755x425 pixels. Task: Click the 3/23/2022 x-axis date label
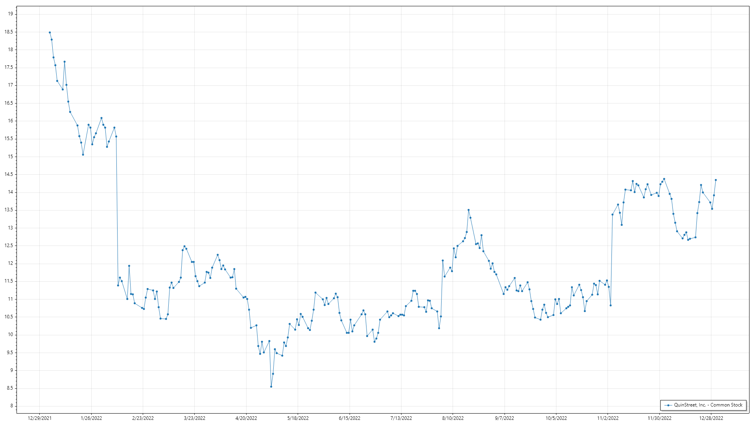click(x=195, y=418)
